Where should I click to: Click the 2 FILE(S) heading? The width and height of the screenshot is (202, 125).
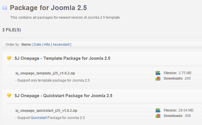click(x=12, y=30)
